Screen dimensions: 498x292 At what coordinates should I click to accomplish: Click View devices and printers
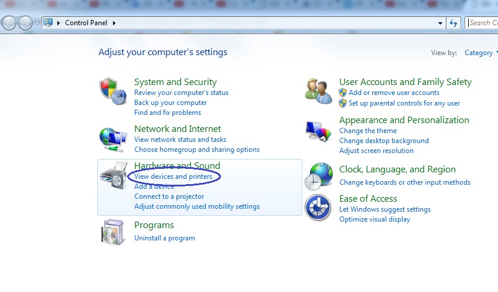(x=173, y=176)
